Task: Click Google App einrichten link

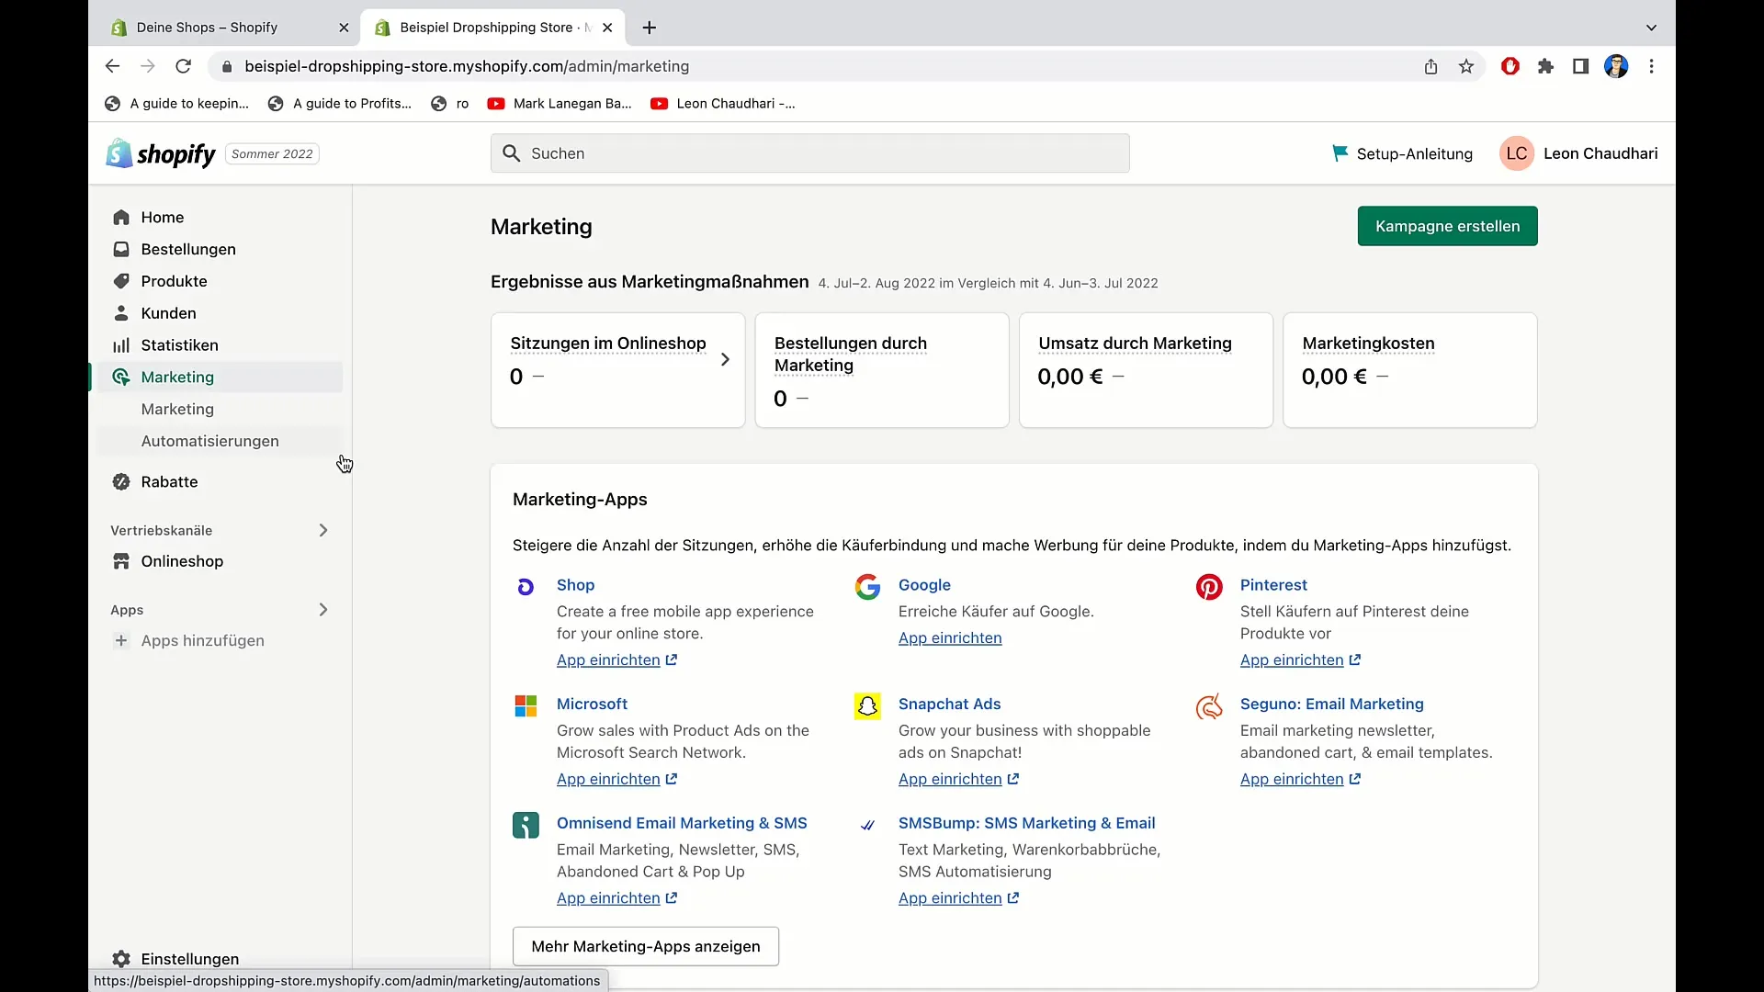Action: [x=949, y=637]
